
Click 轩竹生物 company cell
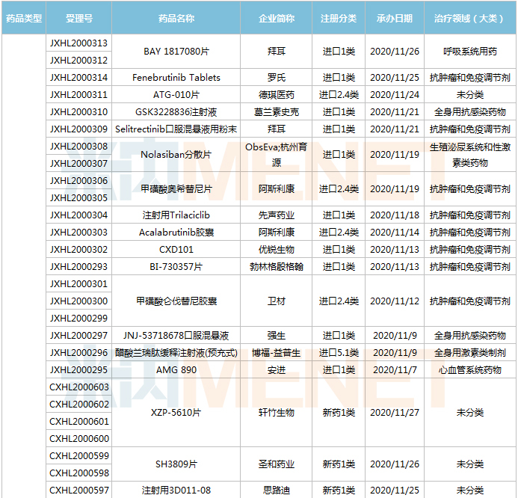click(x=276, y=413)
